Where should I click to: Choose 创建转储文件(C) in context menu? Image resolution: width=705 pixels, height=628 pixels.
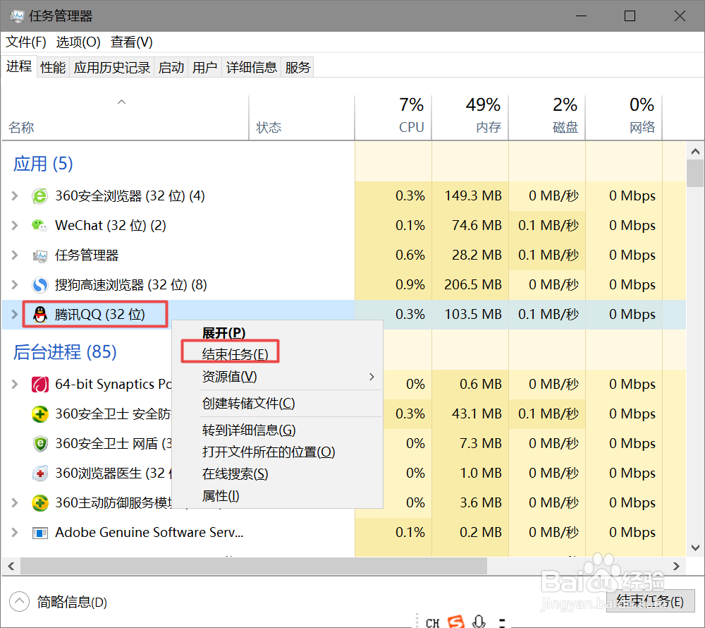pyautogui.click(x=277, y=404)
